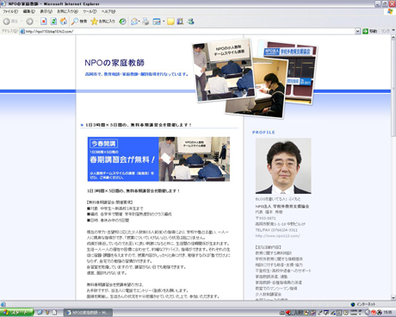Click the 【主な活動内容】 heading text
Image resolution: width=396 pixels, height=317 pixels.
(x=269, y=247)
